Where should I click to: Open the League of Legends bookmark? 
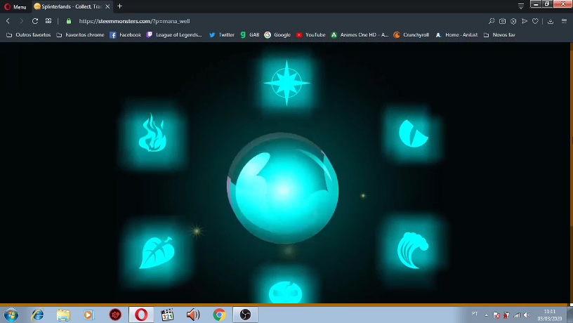pos(174,34)
